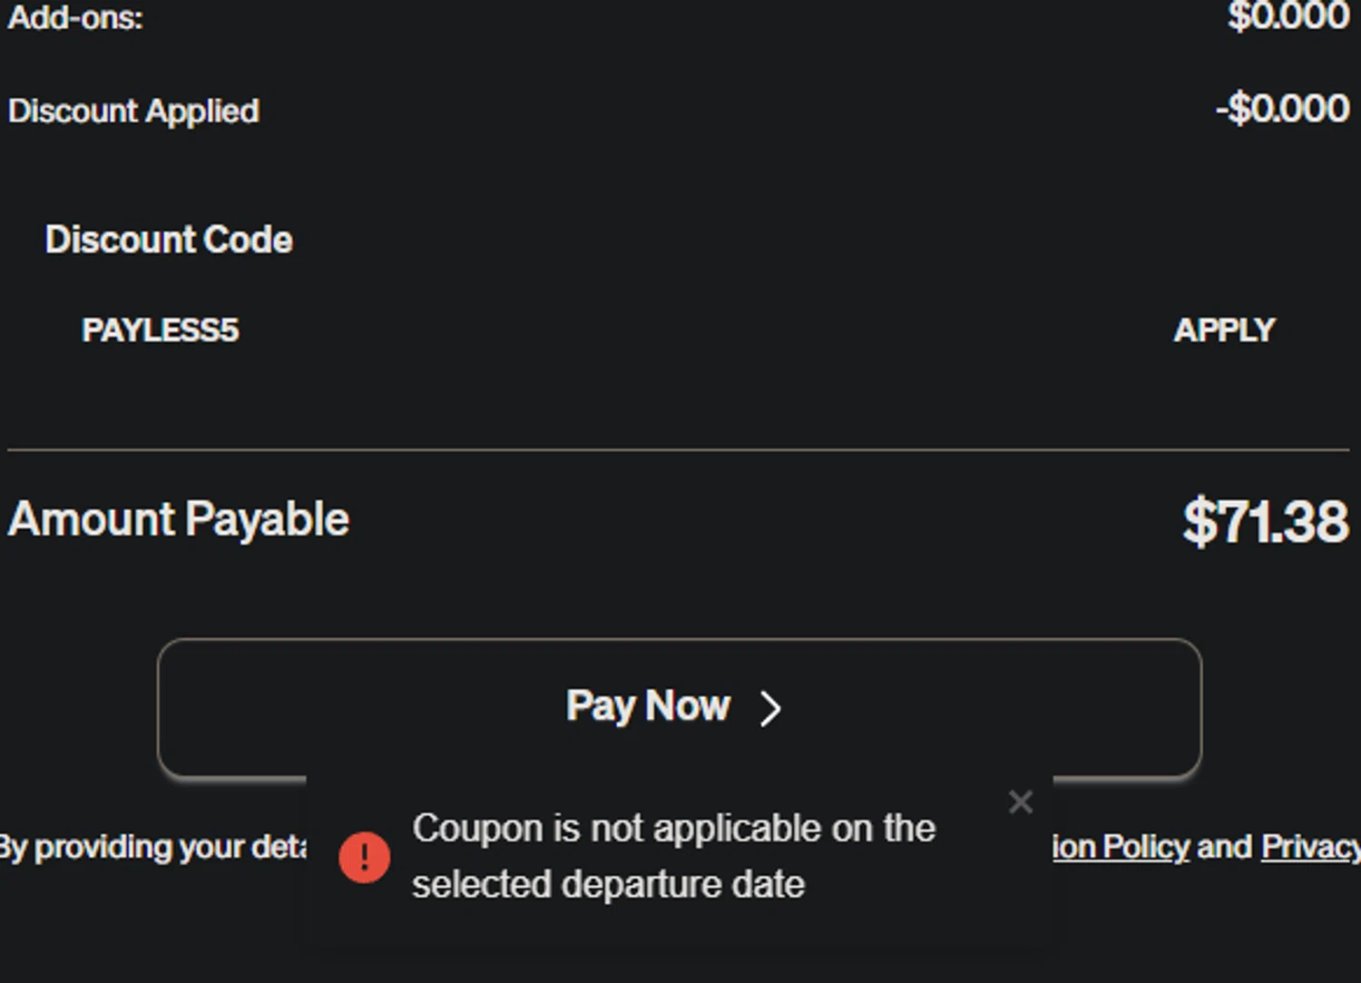This screenshot has width=1361, height=983.
Task: Open the Privacy link
Action: pyautogui.click(x=1310, y=847)
